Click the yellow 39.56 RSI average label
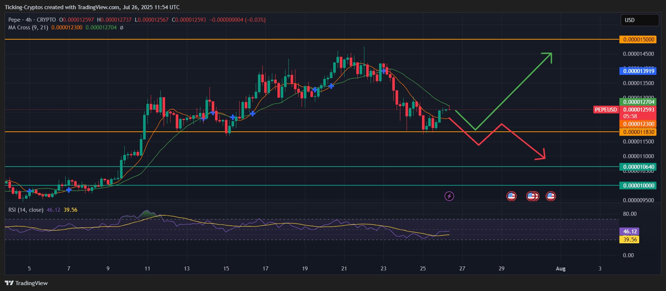The height and width of the screenshot is (291, 666). [x=629, y=240]
